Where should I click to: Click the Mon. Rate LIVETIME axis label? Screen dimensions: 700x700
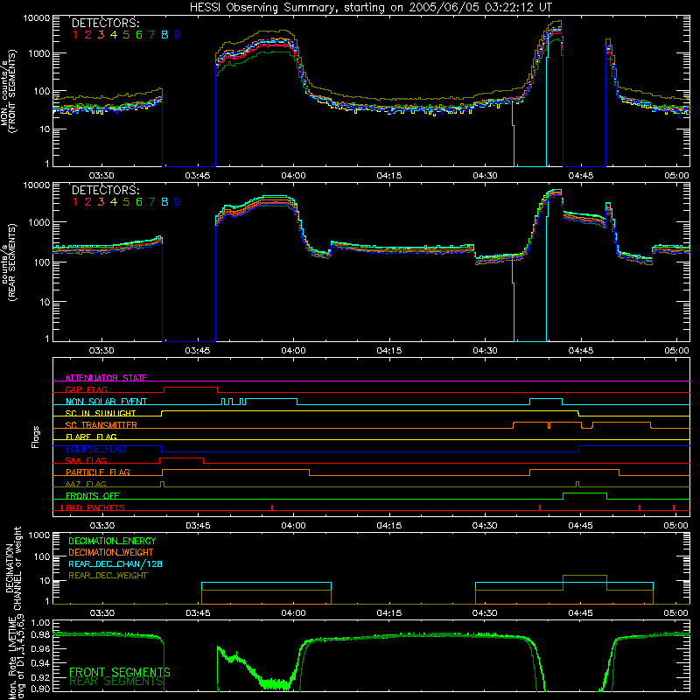tap(17, 656)
